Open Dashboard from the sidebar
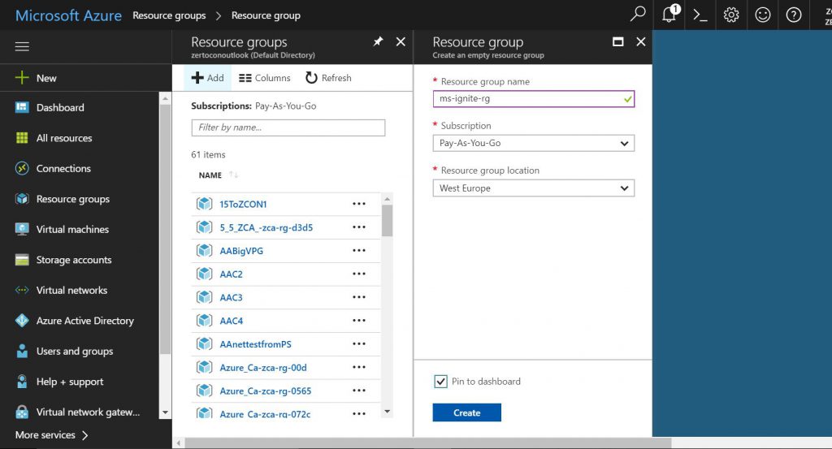832x449 pixels. point(60,108)
